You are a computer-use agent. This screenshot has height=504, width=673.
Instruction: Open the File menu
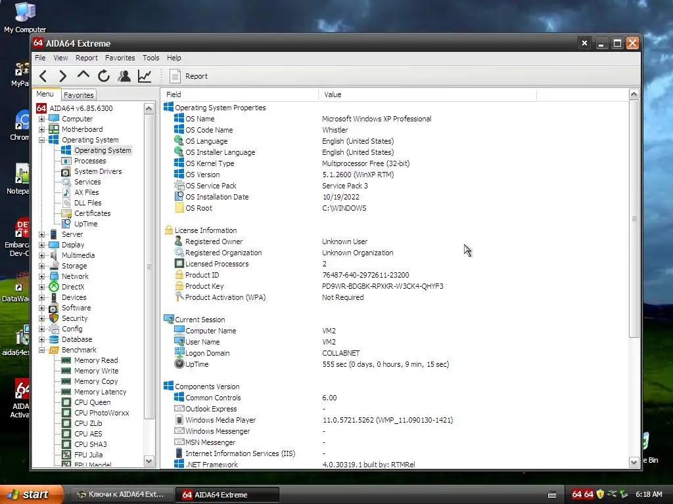[x=40, y=58]
